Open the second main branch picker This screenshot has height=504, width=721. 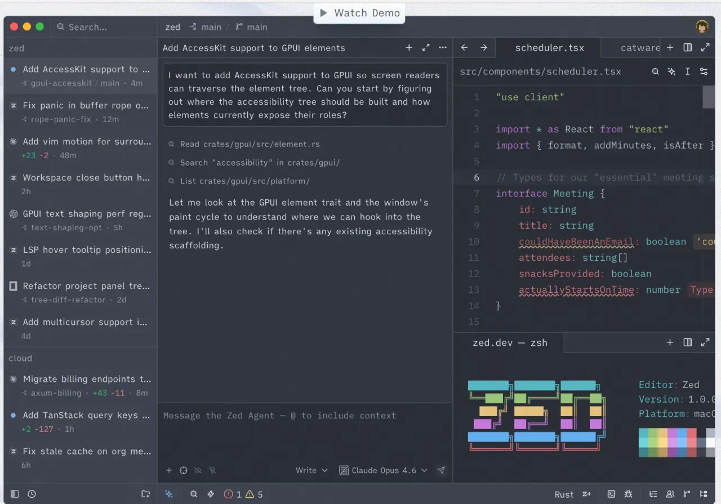[x=251, y=27]
